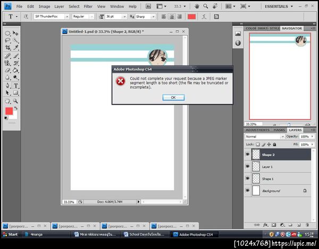This screenshot has width=319, height=249.
Task: Expand the Fill slider arrow
Action: (313, 144)
